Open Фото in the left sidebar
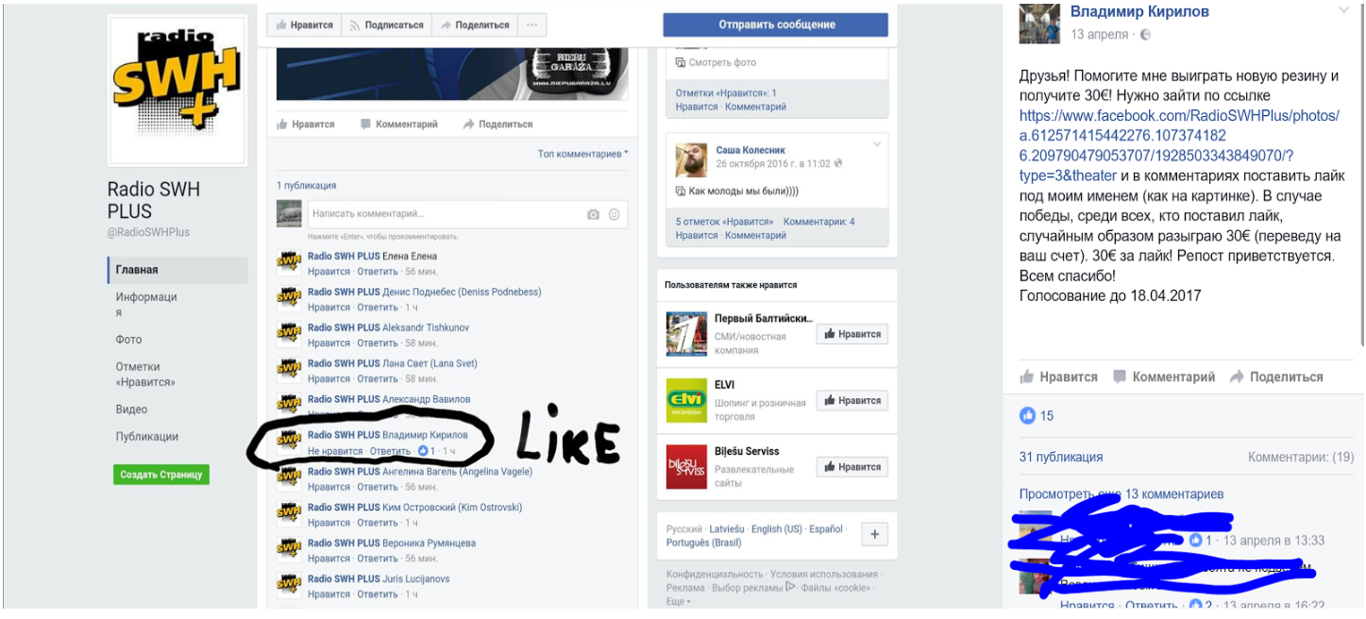The image size is (1366, 619). pyautogui.click(x=129, y=340)
